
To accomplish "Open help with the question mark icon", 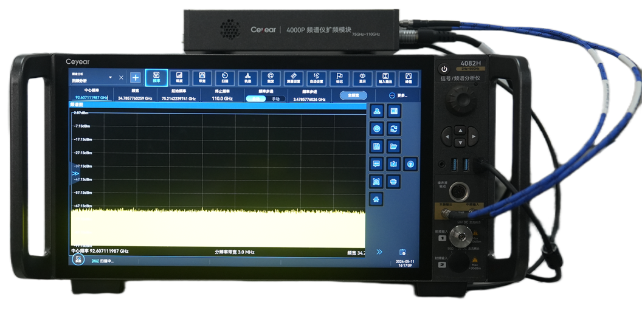I will click(410, 164).
